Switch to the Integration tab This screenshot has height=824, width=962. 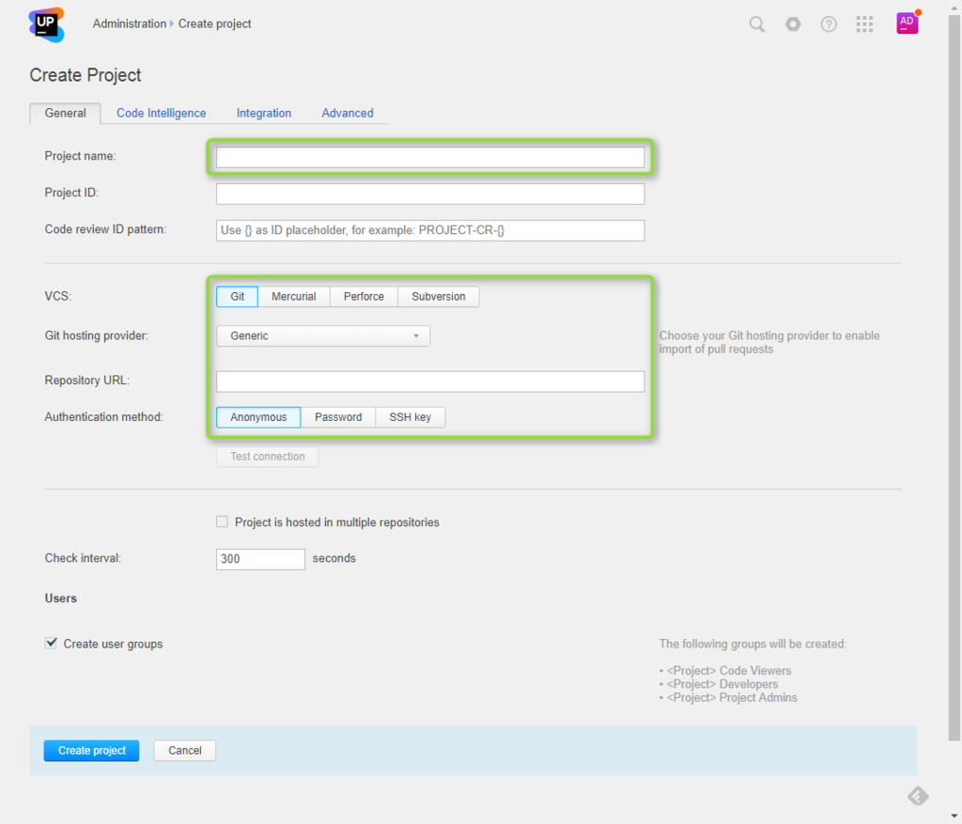(264, 113)
